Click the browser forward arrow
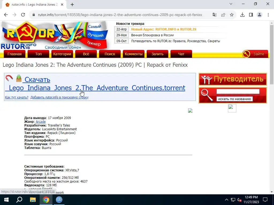Image resolution: width=274 pixels, height=205 pixels. (14, 15)
